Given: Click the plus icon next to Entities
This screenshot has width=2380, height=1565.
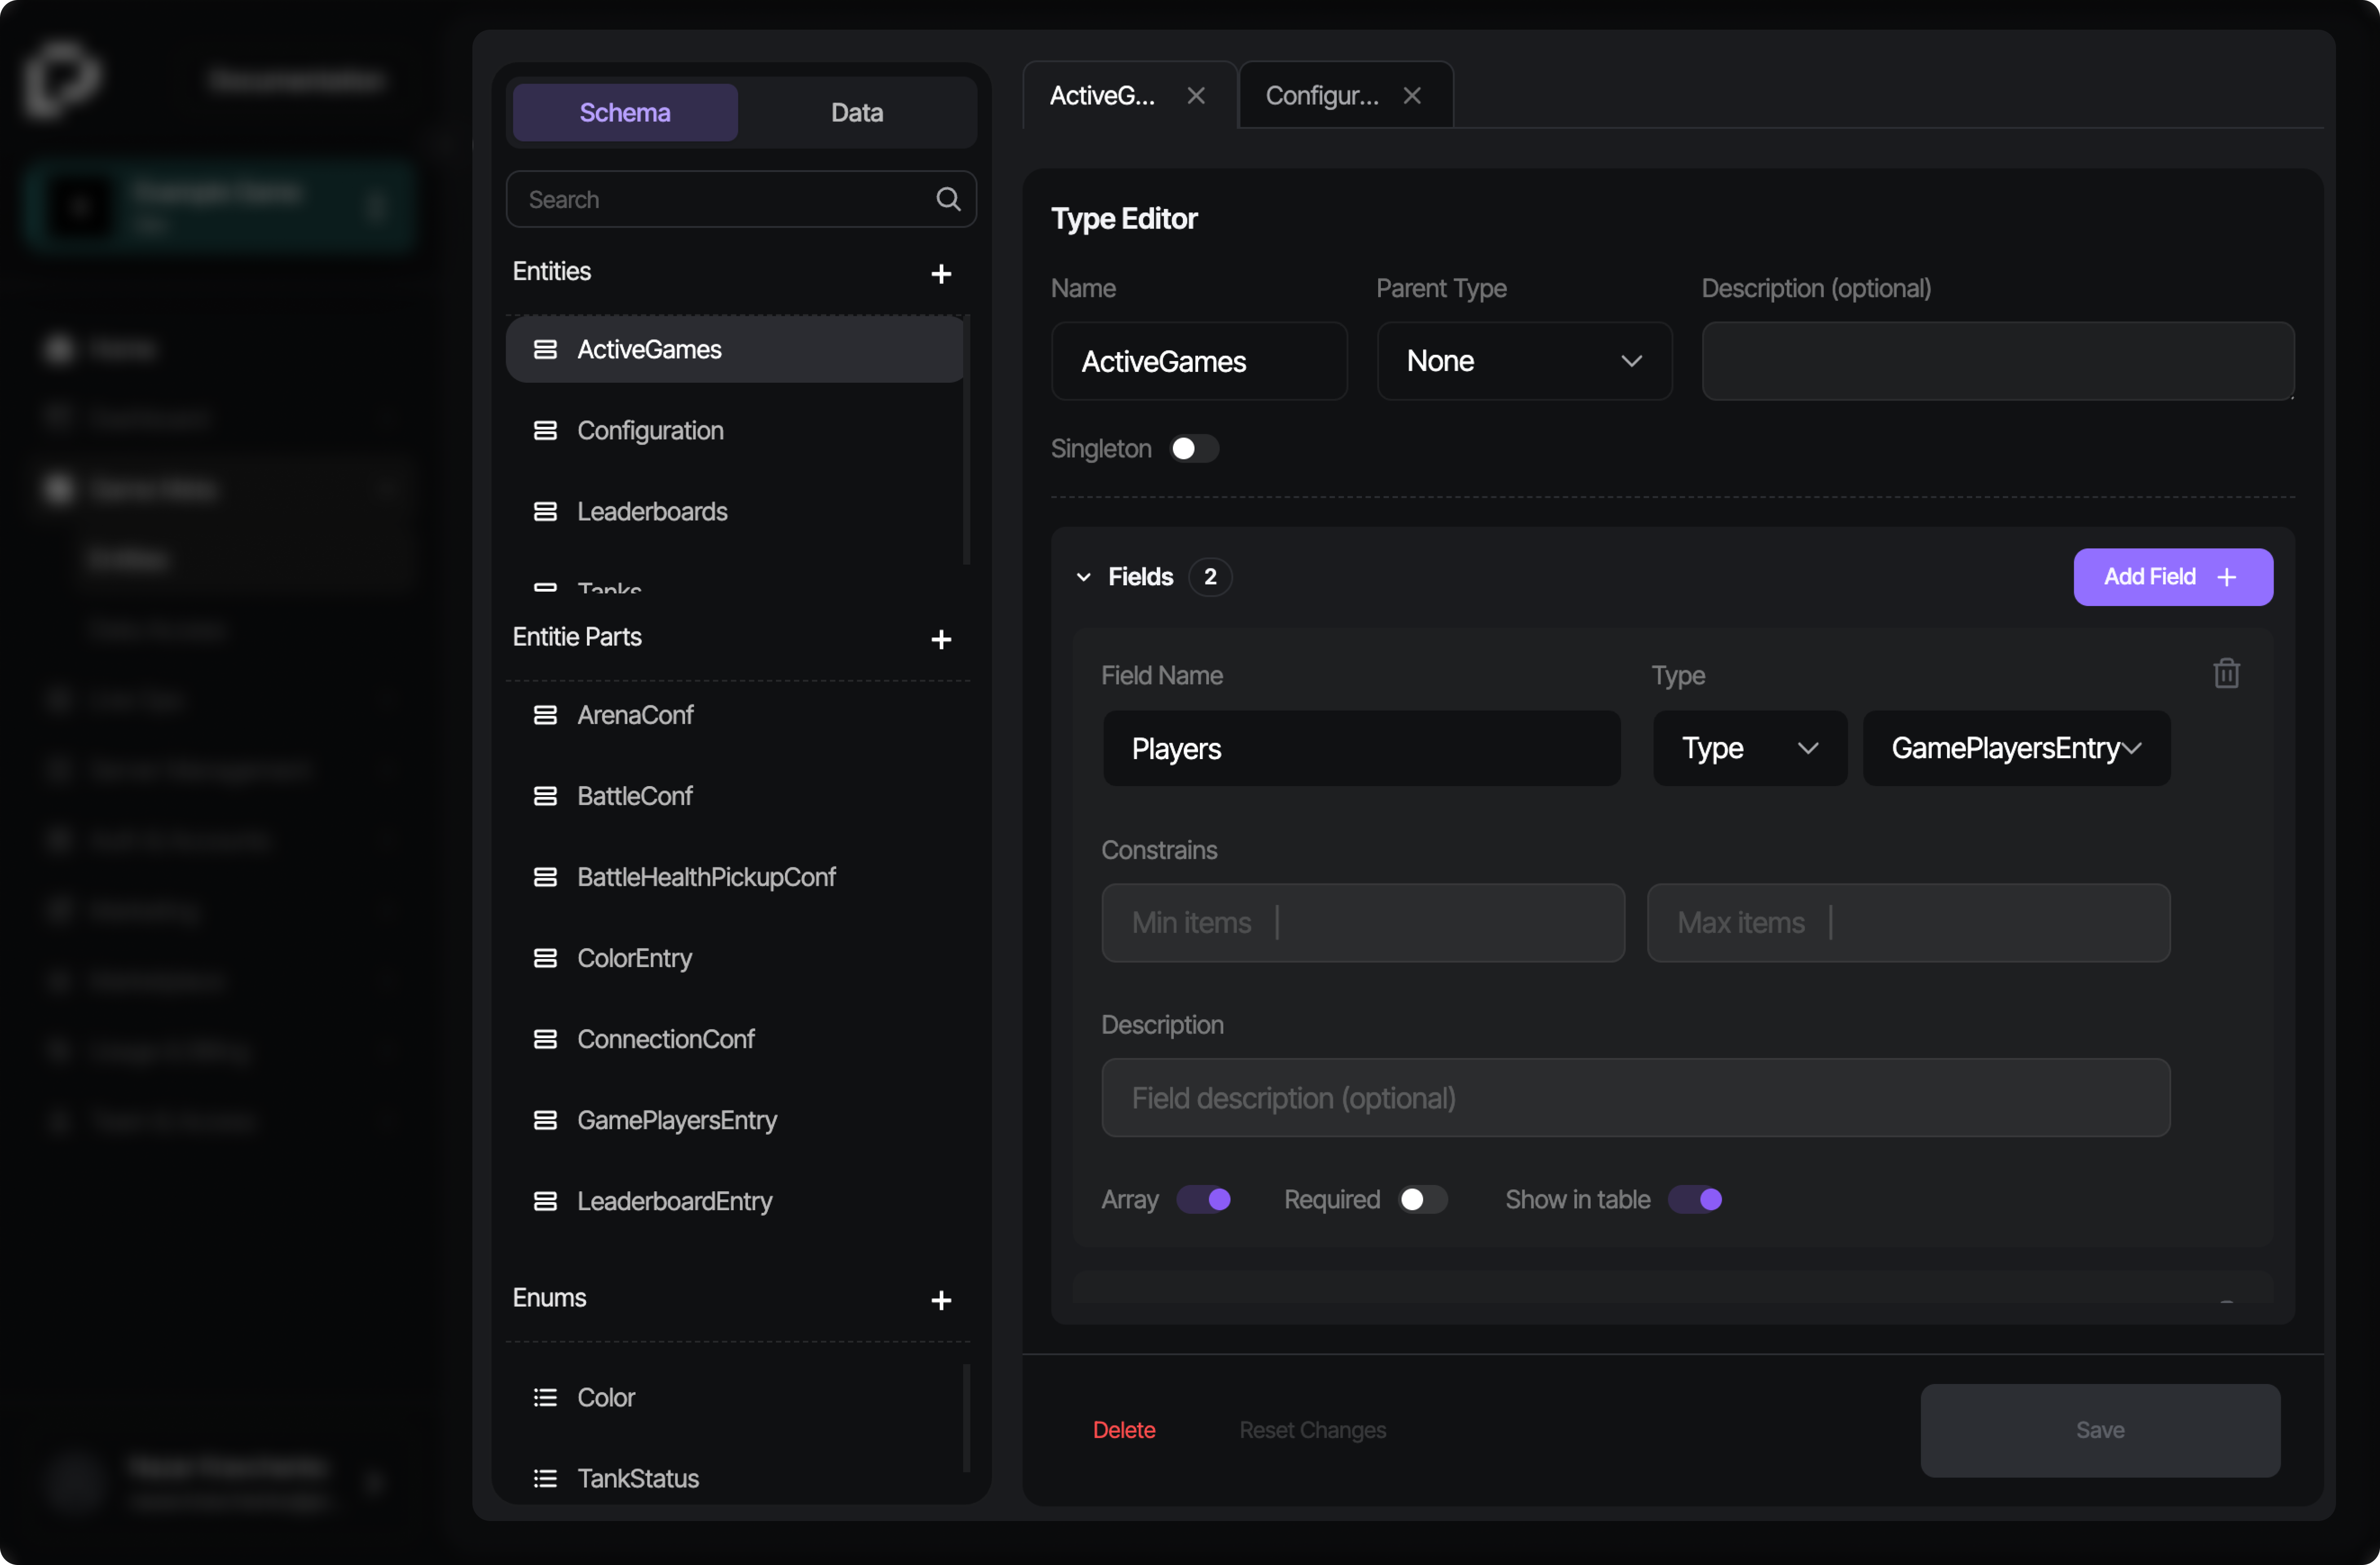Looking at the screenshot, I should (941, 273).
